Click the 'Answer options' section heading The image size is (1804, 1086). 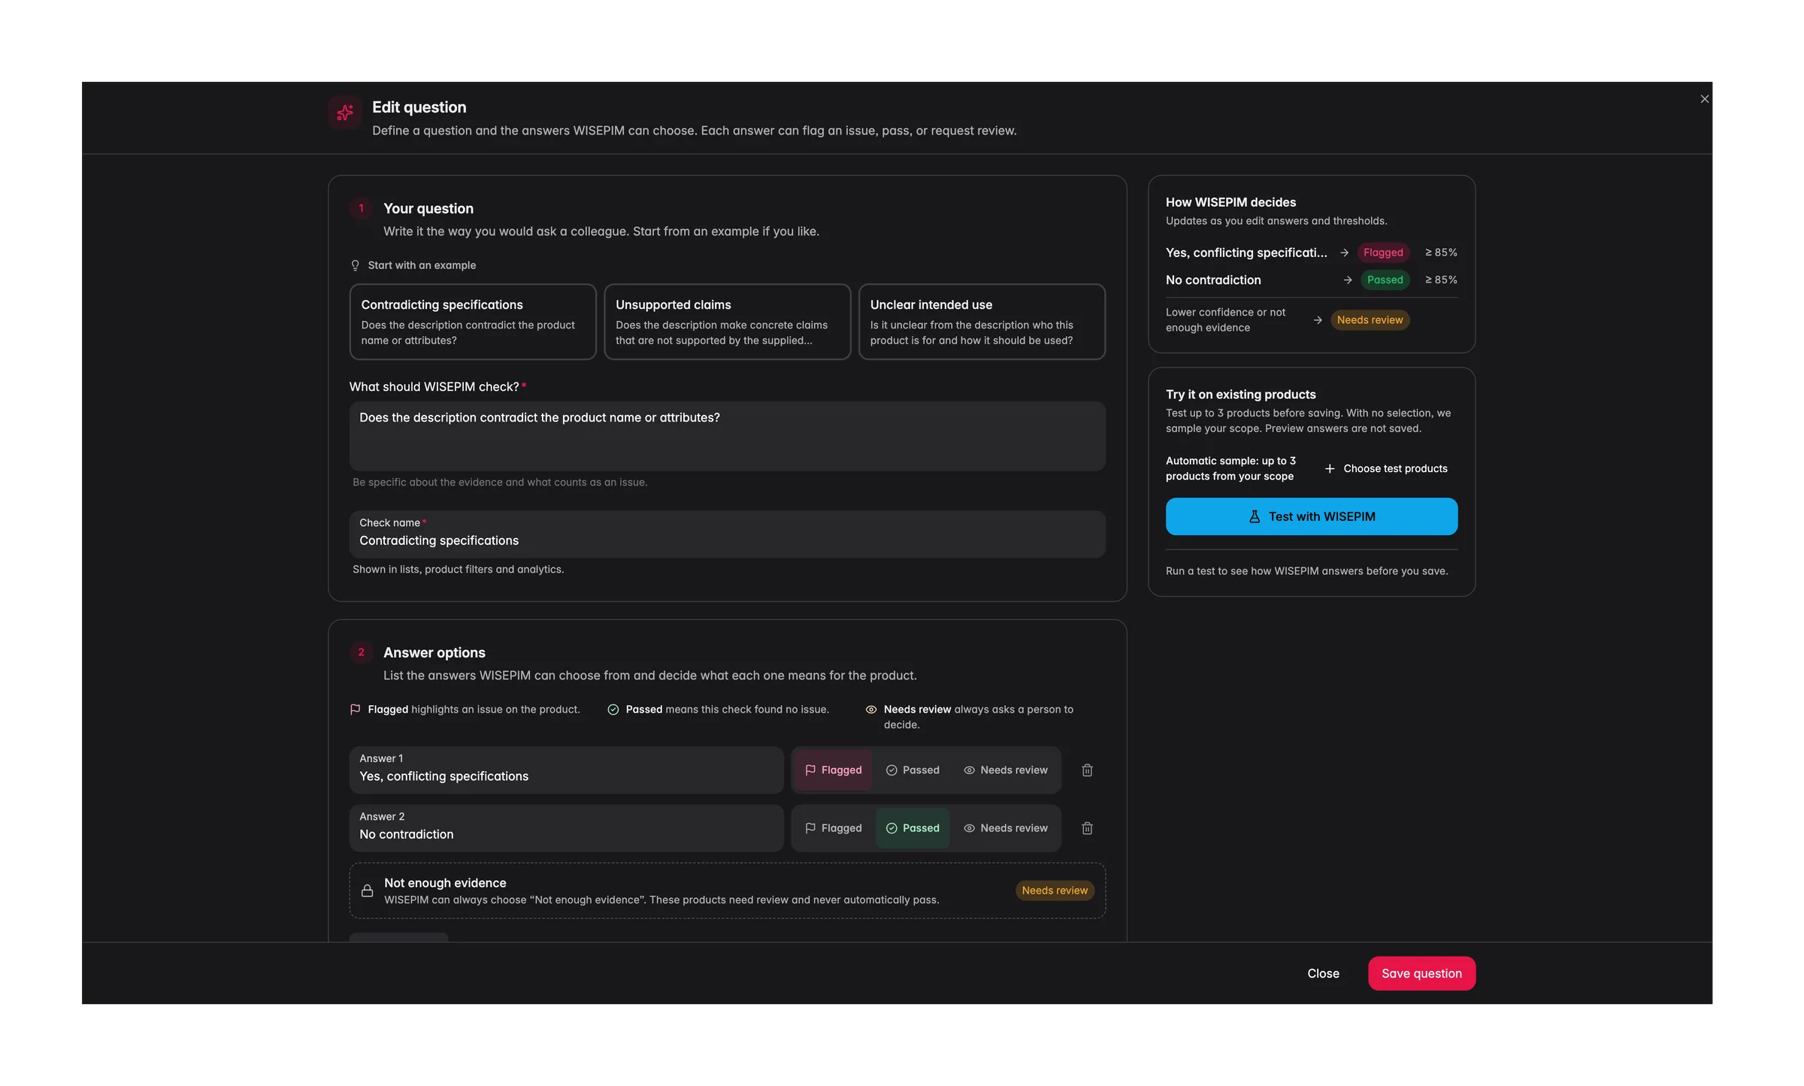[434, 652]
